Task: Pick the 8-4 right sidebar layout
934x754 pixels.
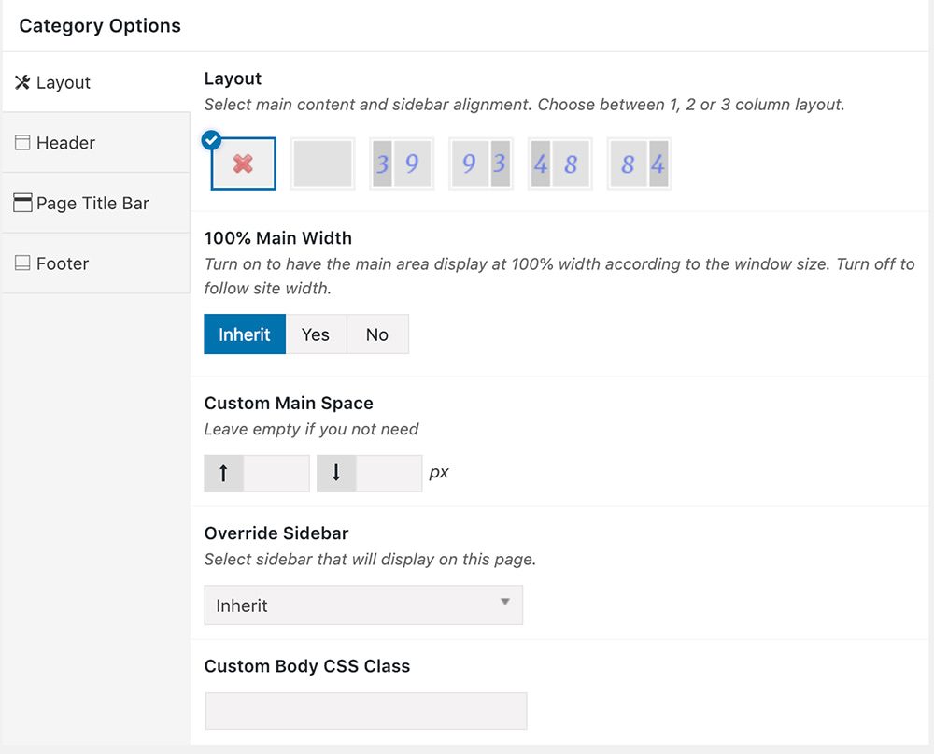Action: tap(639, 164)
